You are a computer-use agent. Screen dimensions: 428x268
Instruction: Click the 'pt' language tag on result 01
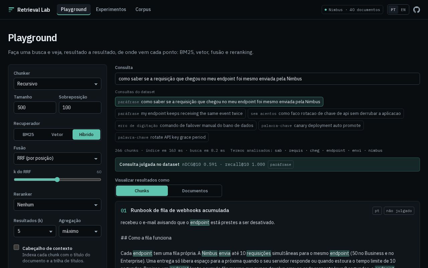377,211
